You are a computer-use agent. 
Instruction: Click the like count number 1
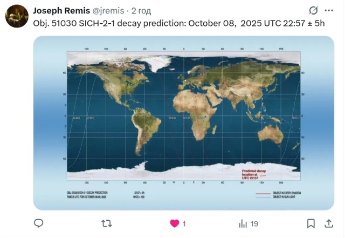coord(184,223)
